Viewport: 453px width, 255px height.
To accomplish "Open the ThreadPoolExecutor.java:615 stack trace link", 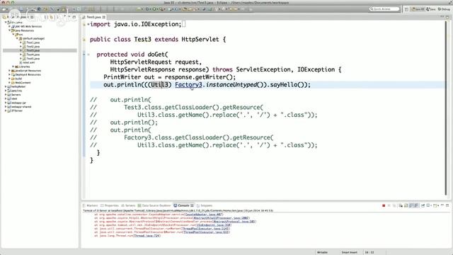I will coord(206,232).
